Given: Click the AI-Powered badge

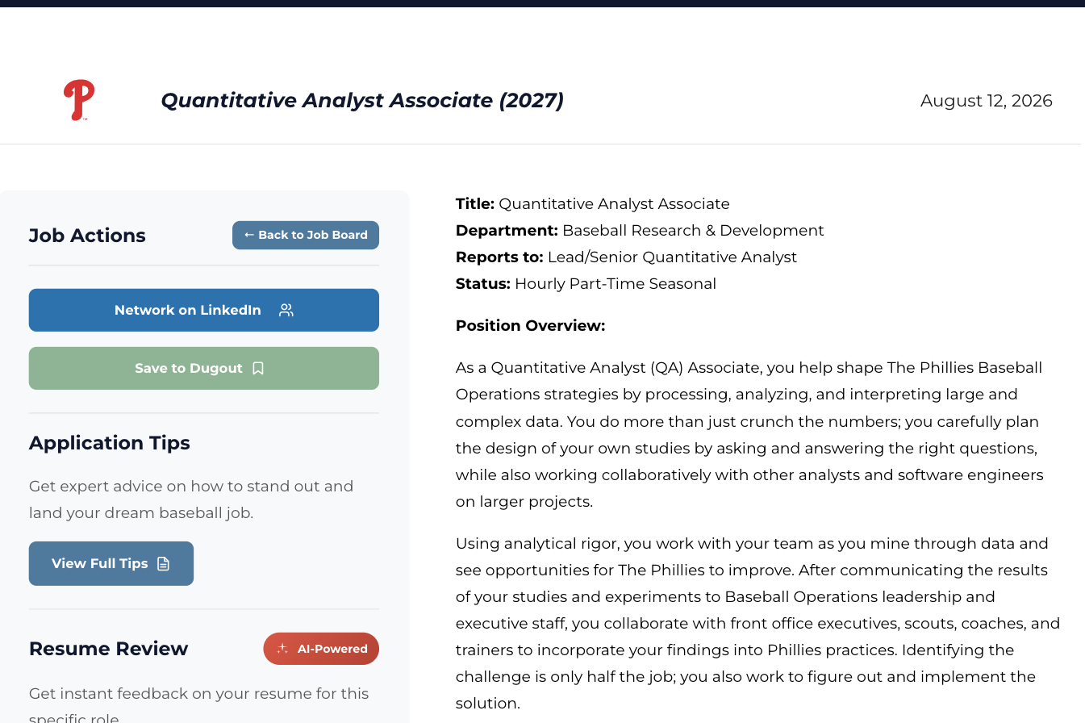Looking at the screenshot, I should 321,649.
